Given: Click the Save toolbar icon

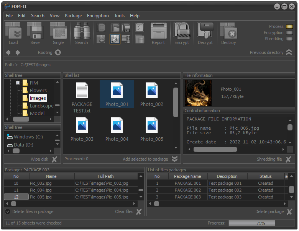Looking at the screenshot, I should (x=35, y=31).
